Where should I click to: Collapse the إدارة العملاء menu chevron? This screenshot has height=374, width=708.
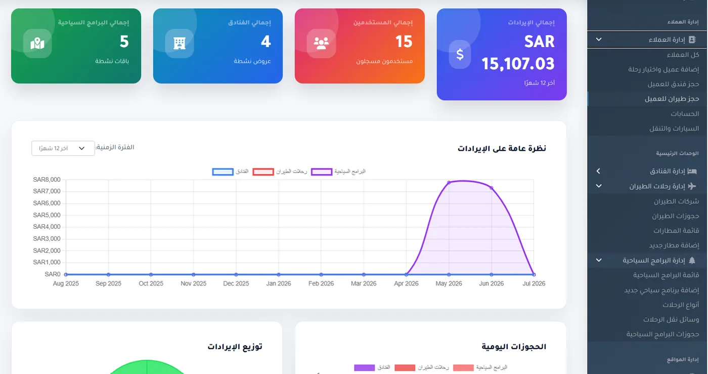coord(599,39)
